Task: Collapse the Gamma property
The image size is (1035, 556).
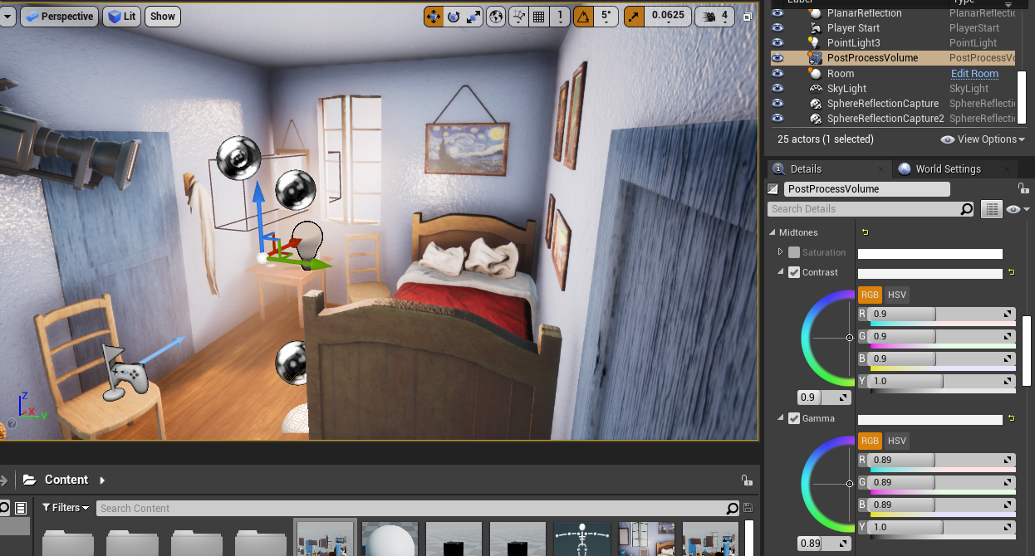Action: point(781,418)
